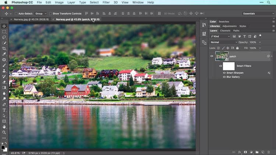This screenshot has width=276, height=155.
Task: Select the Zoom tool
Action: point(4,132)
